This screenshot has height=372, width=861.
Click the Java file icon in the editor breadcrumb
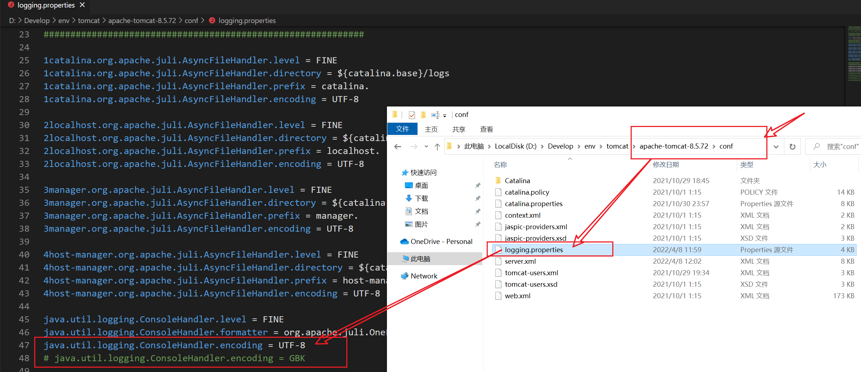click(x=212, y=21)
